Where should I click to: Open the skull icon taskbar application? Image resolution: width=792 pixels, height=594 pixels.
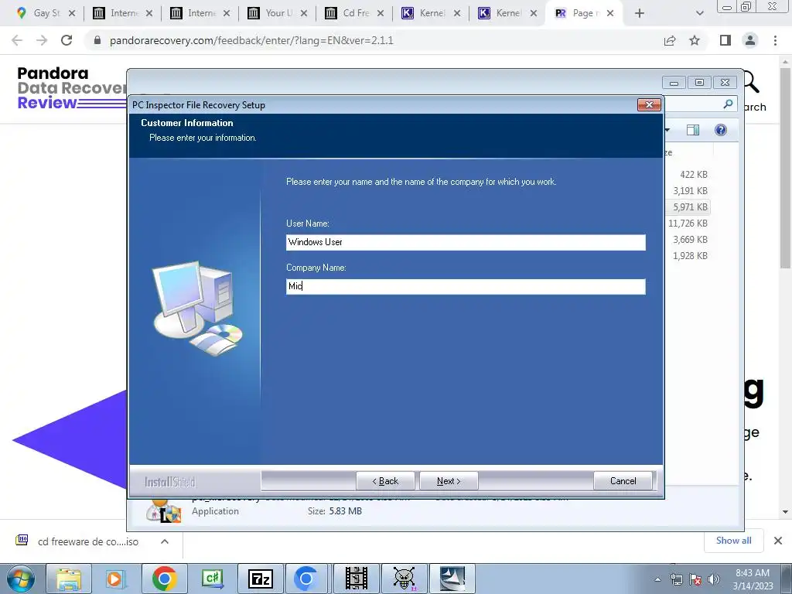pos(404,579)
